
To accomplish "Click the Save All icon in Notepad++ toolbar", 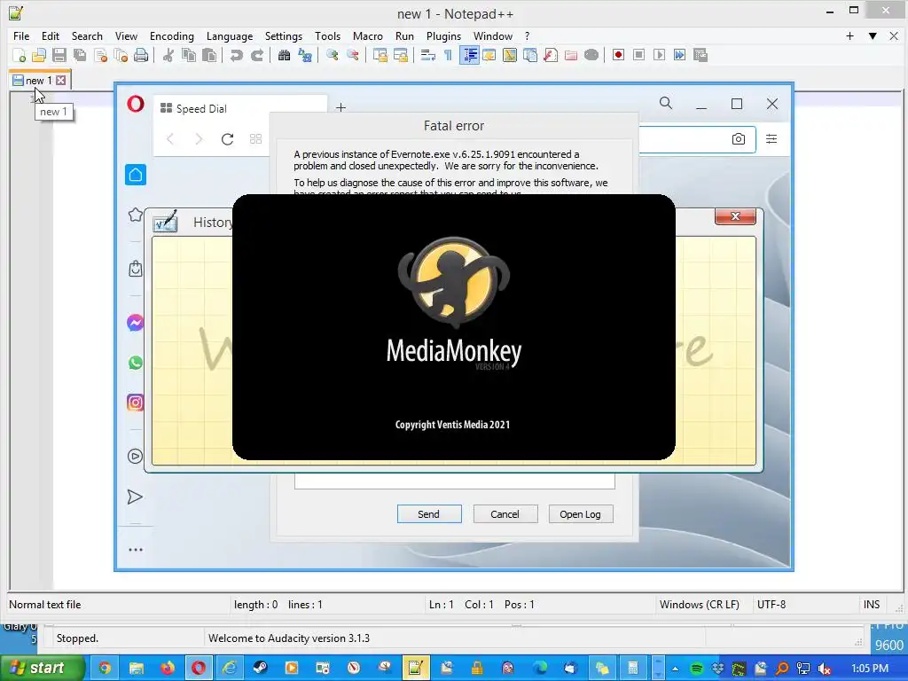I will [x=80, y=55].
